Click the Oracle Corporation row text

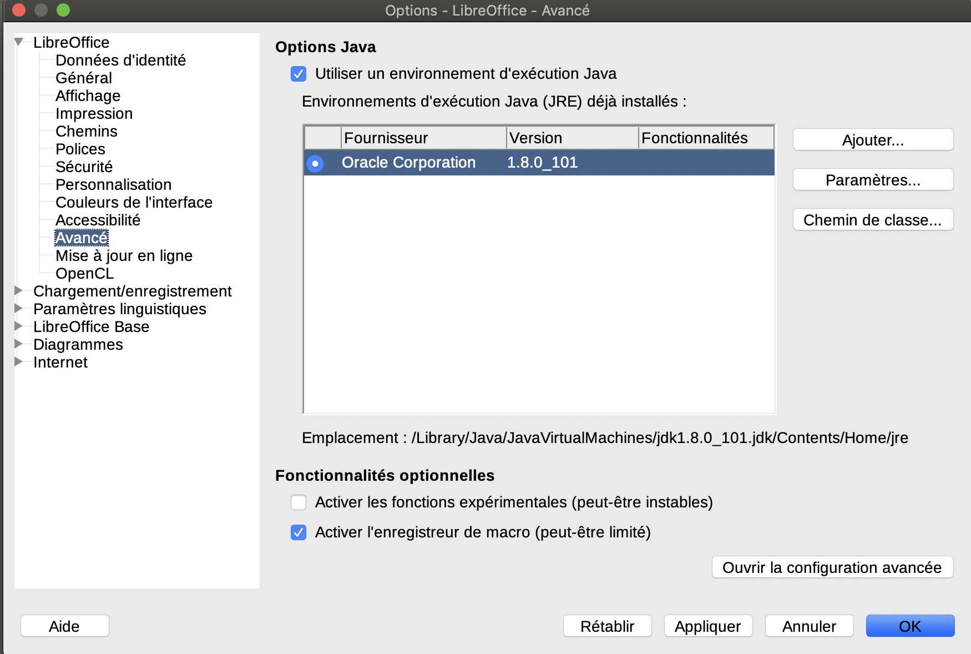[x=408, y=163]
